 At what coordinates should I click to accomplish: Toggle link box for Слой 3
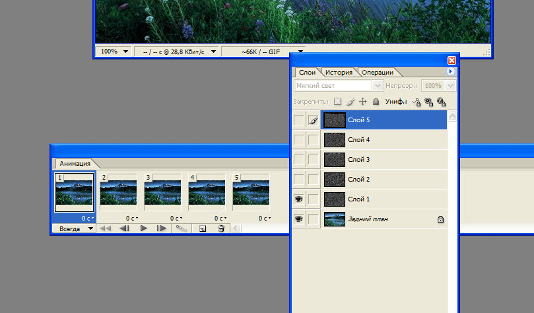tap(314, 159)
